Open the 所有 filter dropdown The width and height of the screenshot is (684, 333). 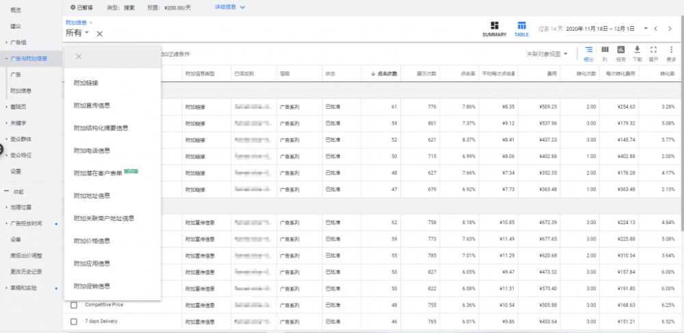tap(77, 33)
